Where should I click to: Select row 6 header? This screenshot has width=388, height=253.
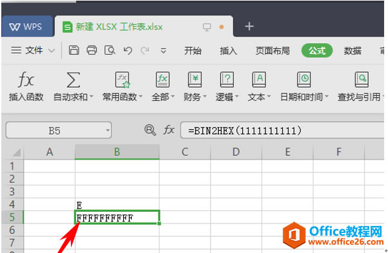coord(12,230)
